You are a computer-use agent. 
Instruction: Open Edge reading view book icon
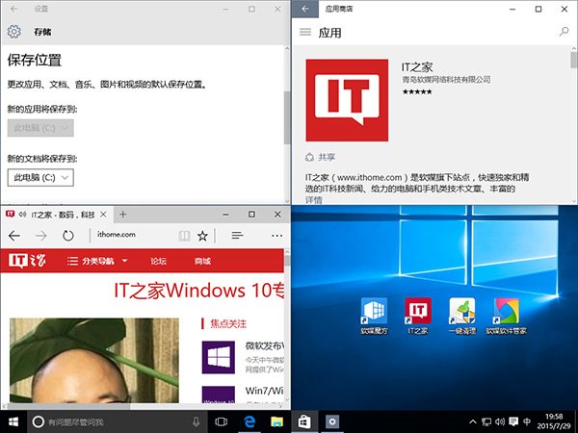178,235
